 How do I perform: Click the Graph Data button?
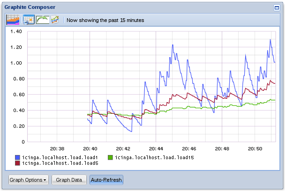[69, 180]
